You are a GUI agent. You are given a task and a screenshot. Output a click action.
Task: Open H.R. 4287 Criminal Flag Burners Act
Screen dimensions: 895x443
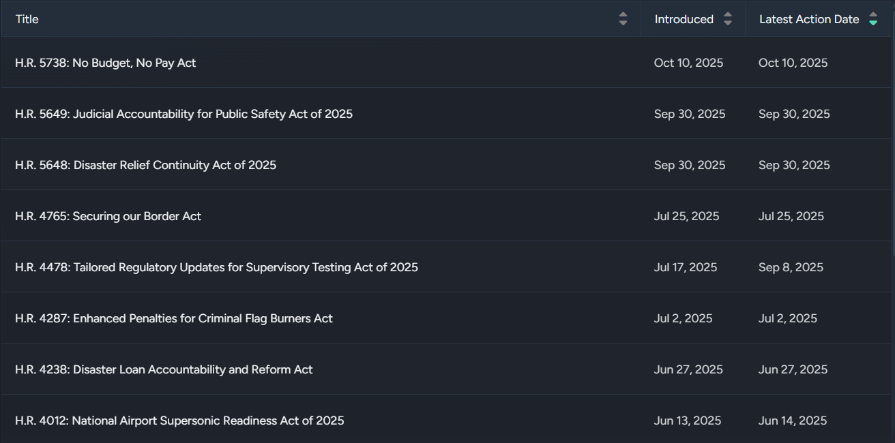(174, 318)
